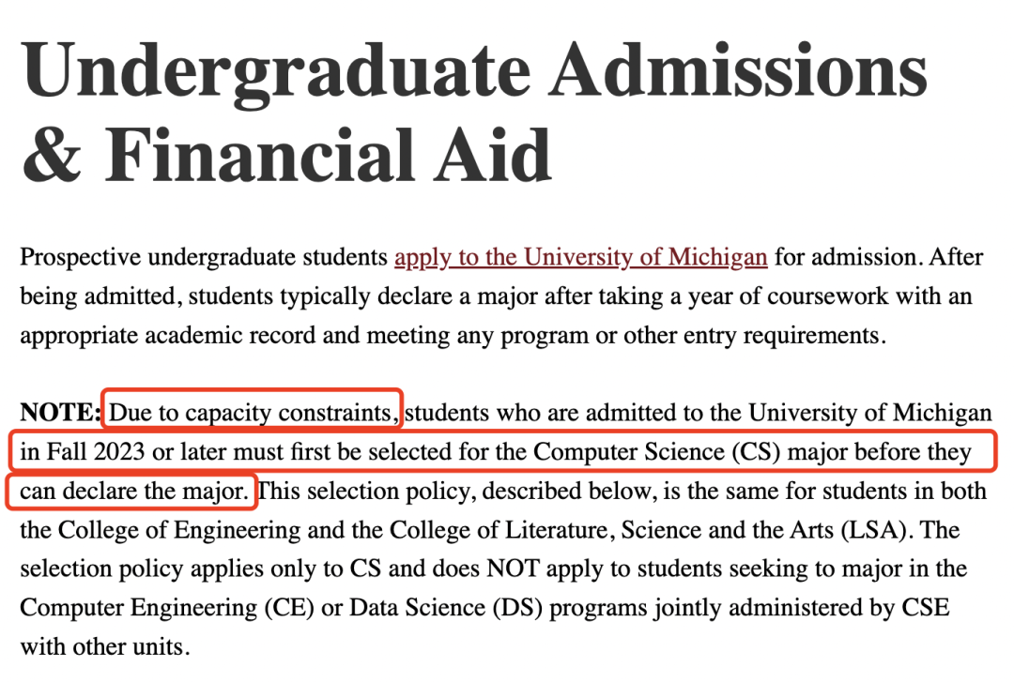Click the words "Prospective undergraduate students"
Image resolution: width=1014 pixels, height=682 pixels.
[x=204, y=257]
